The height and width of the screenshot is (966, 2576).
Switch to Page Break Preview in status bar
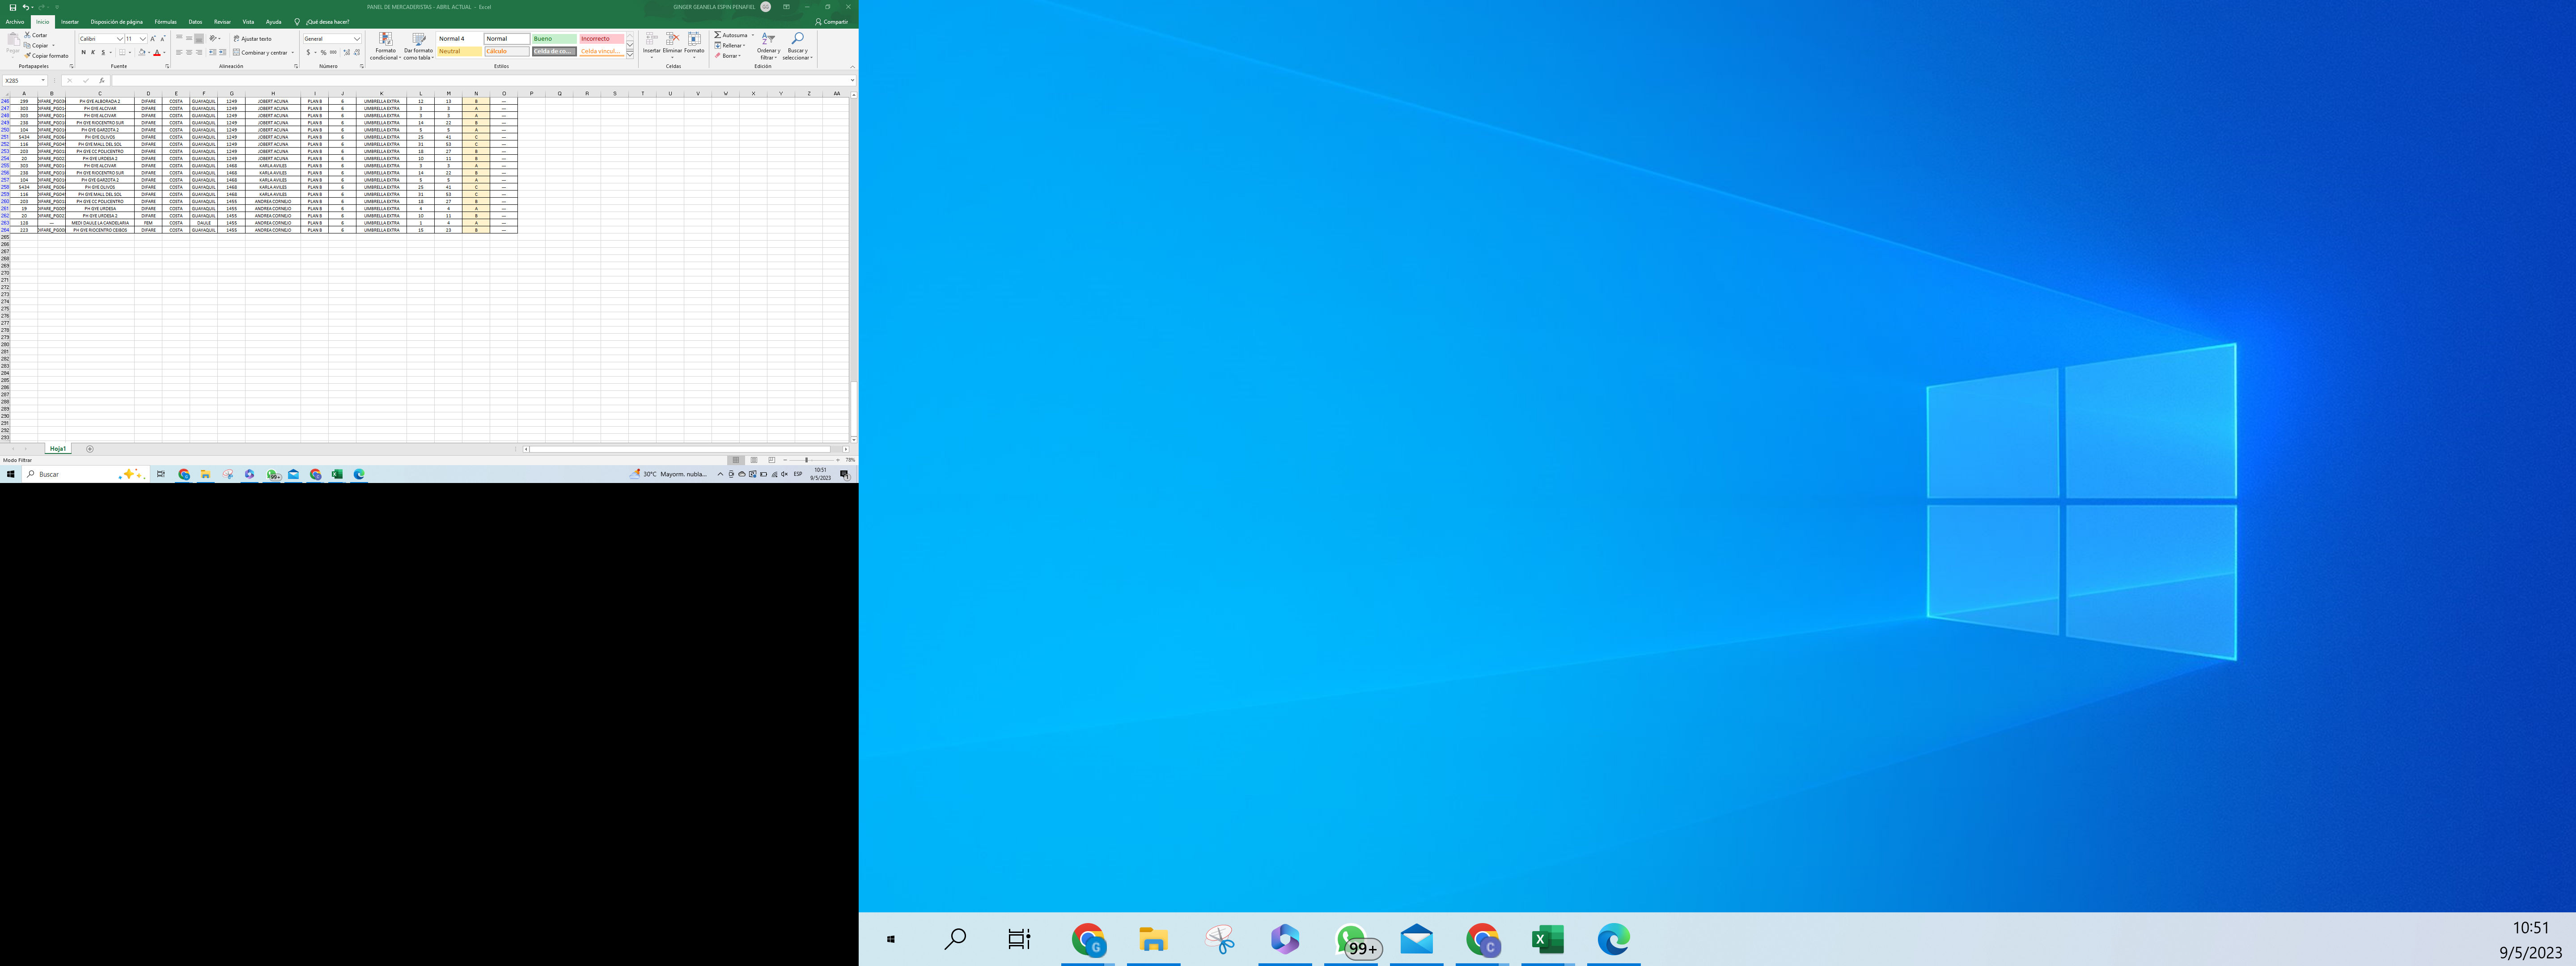click(772, 460)
